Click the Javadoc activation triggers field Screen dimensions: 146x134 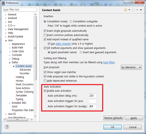(92, 106)
